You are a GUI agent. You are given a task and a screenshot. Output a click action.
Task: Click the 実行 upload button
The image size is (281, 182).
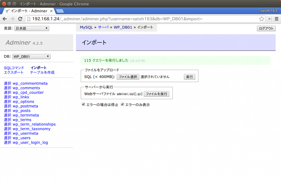[189, 77]
